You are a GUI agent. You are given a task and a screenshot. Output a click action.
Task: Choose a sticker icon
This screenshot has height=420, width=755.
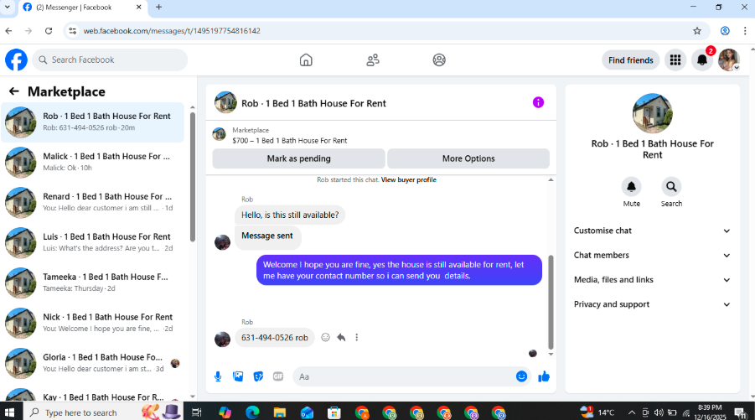pos(258,376)
